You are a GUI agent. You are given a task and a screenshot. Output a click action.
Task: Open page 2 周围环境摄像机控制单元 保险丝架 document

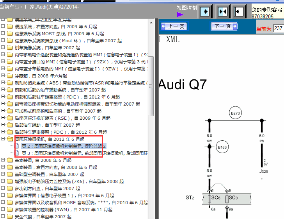tap(64, 146)
